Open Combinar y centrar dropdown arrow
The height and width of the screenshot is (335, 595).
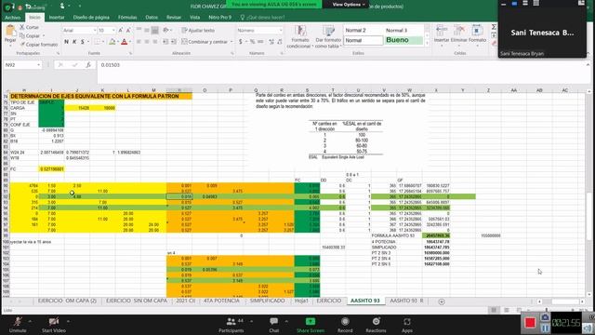point(231,42)
